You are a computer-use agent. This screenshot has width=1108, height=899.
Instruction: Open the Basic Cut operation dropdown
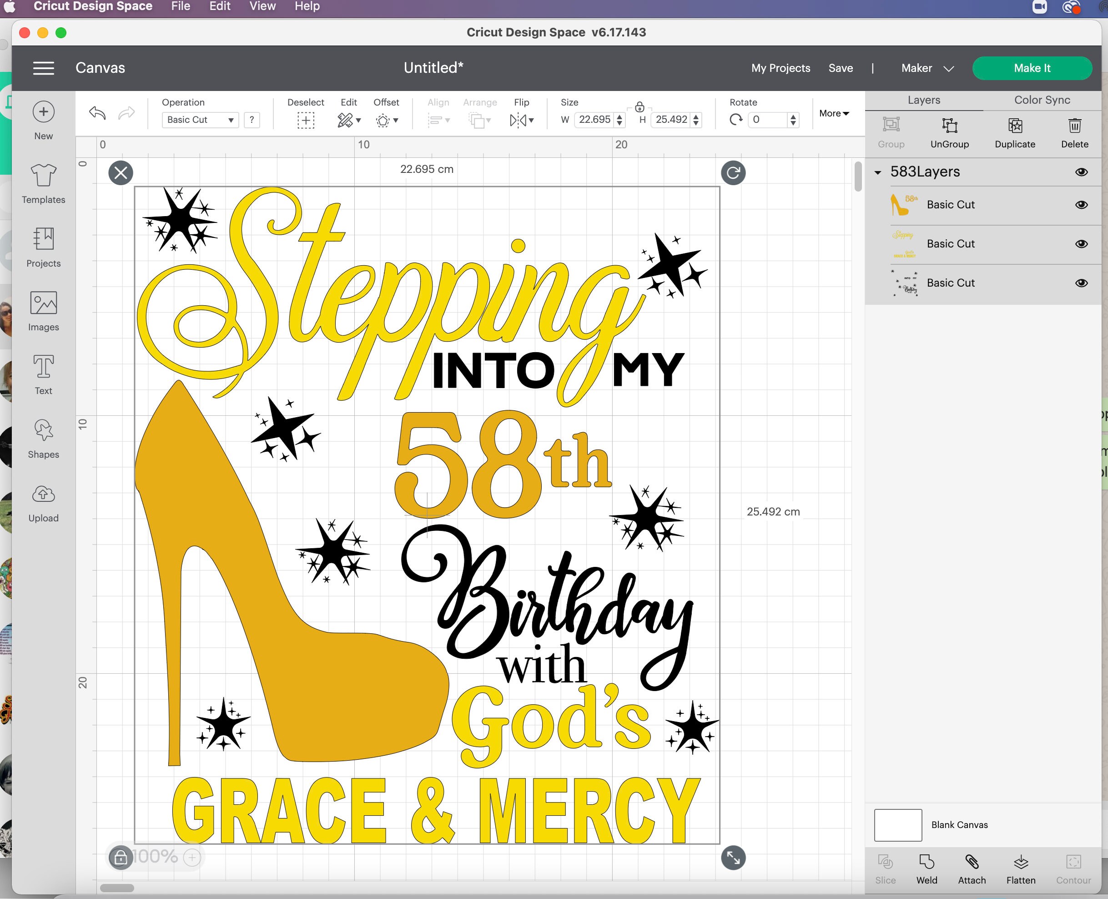coord(200,120)
